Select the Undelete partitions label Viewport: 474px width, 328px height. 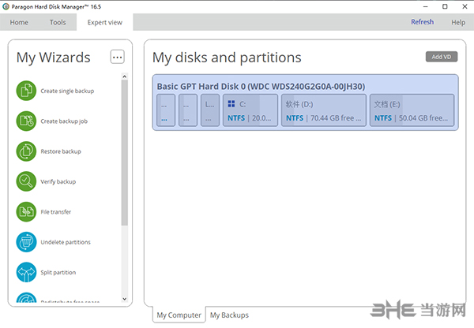pos(66,242)
